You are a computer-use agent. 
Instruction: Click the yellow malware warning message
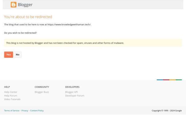click(93, 43)
